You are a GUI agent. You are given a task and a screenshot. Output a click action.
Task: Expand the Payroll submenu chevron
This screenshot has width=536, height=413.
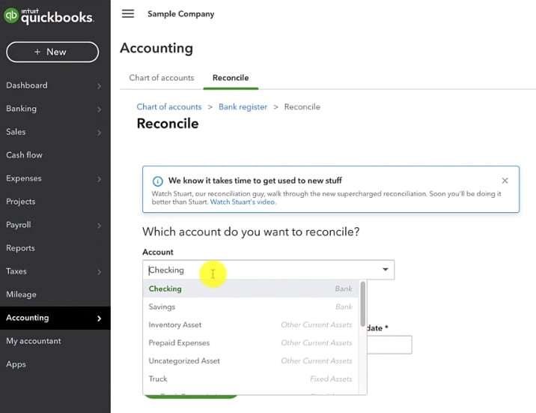click(99, 226)
